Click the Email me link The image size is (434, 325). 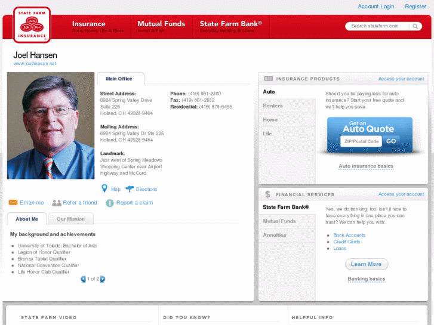pyautogui.click(x=32, y=203)
